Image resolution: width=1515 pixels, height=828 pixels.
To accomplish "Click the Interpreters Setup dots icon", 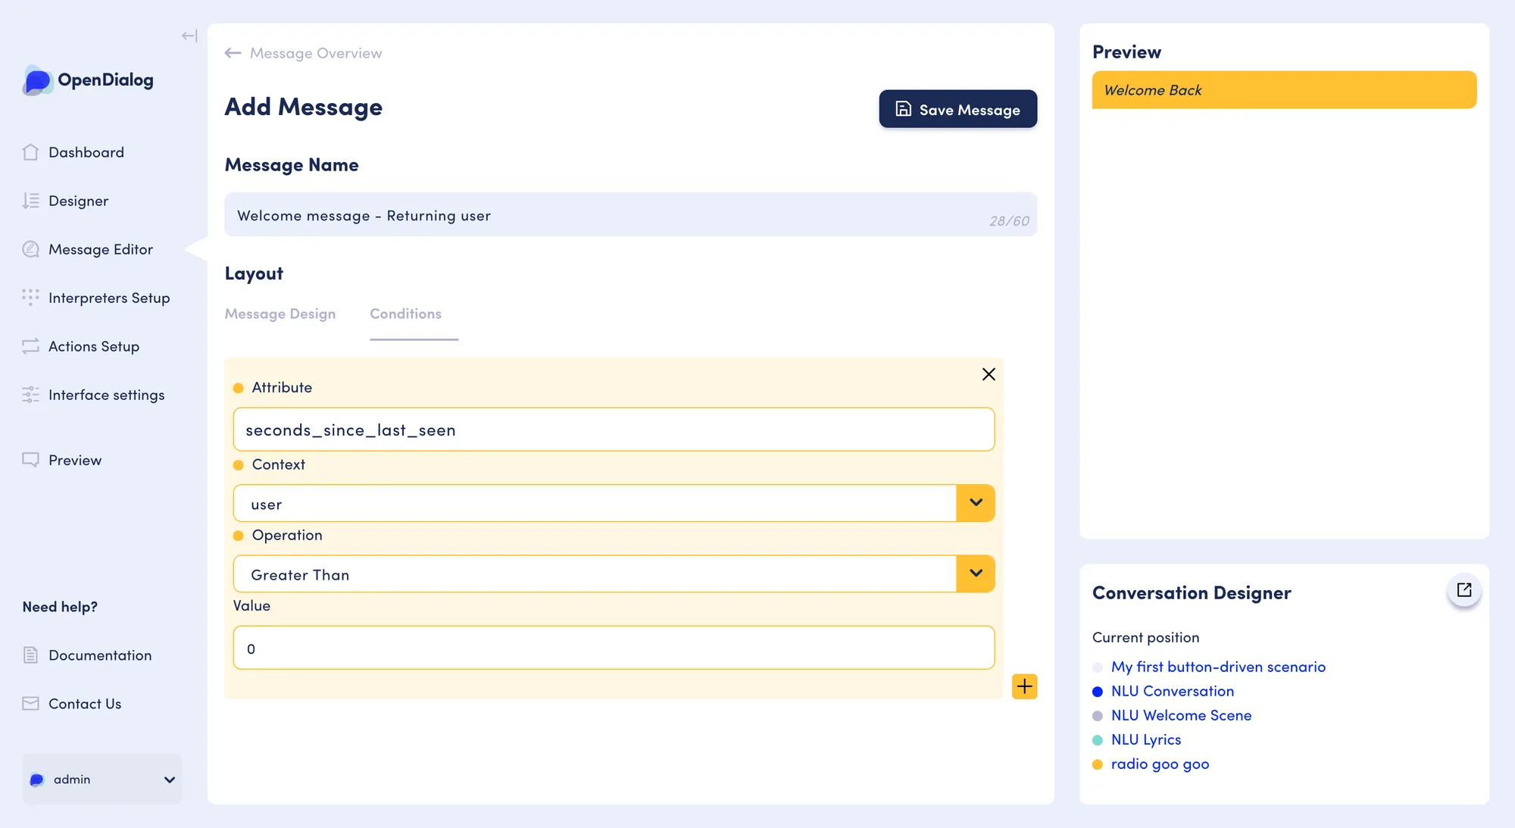I will click(30, 298).
